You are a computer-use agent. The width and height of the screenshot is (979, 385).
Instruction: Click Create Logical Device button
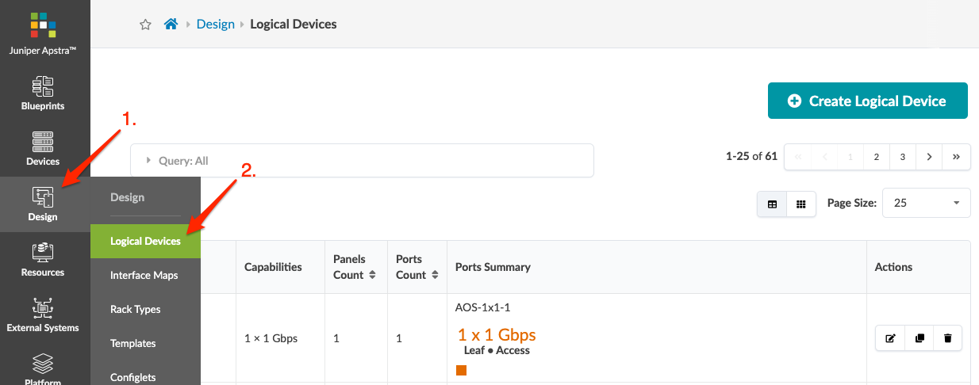point(867,101)
